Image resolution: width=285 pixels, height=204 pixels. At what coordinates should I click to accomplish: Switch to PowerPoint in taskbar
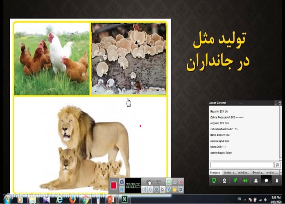(111, 199)
